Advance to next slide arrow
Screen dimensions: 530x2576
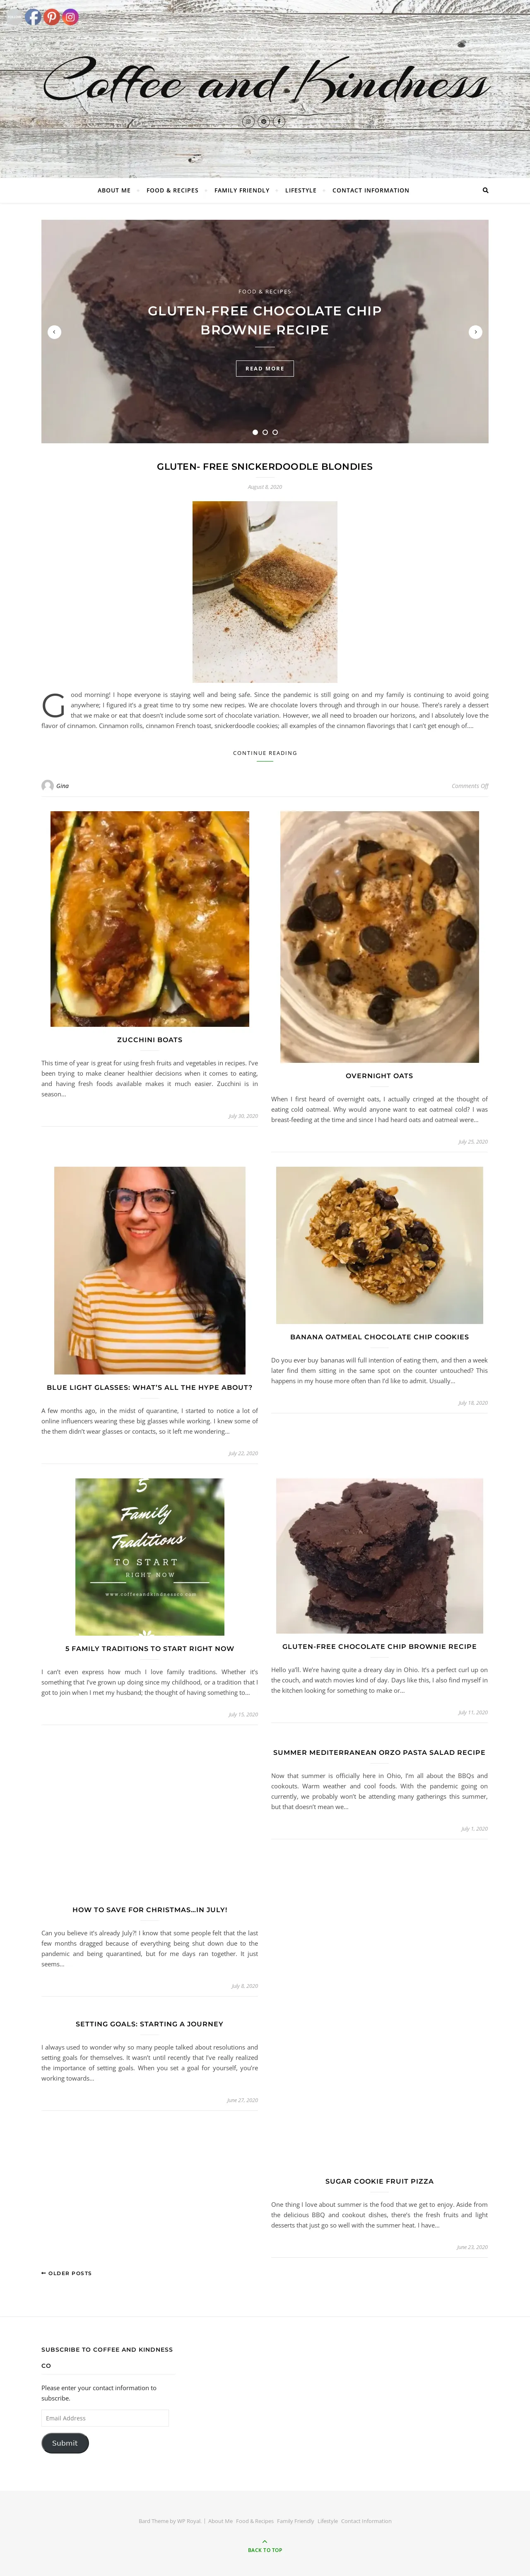[476, 332]
